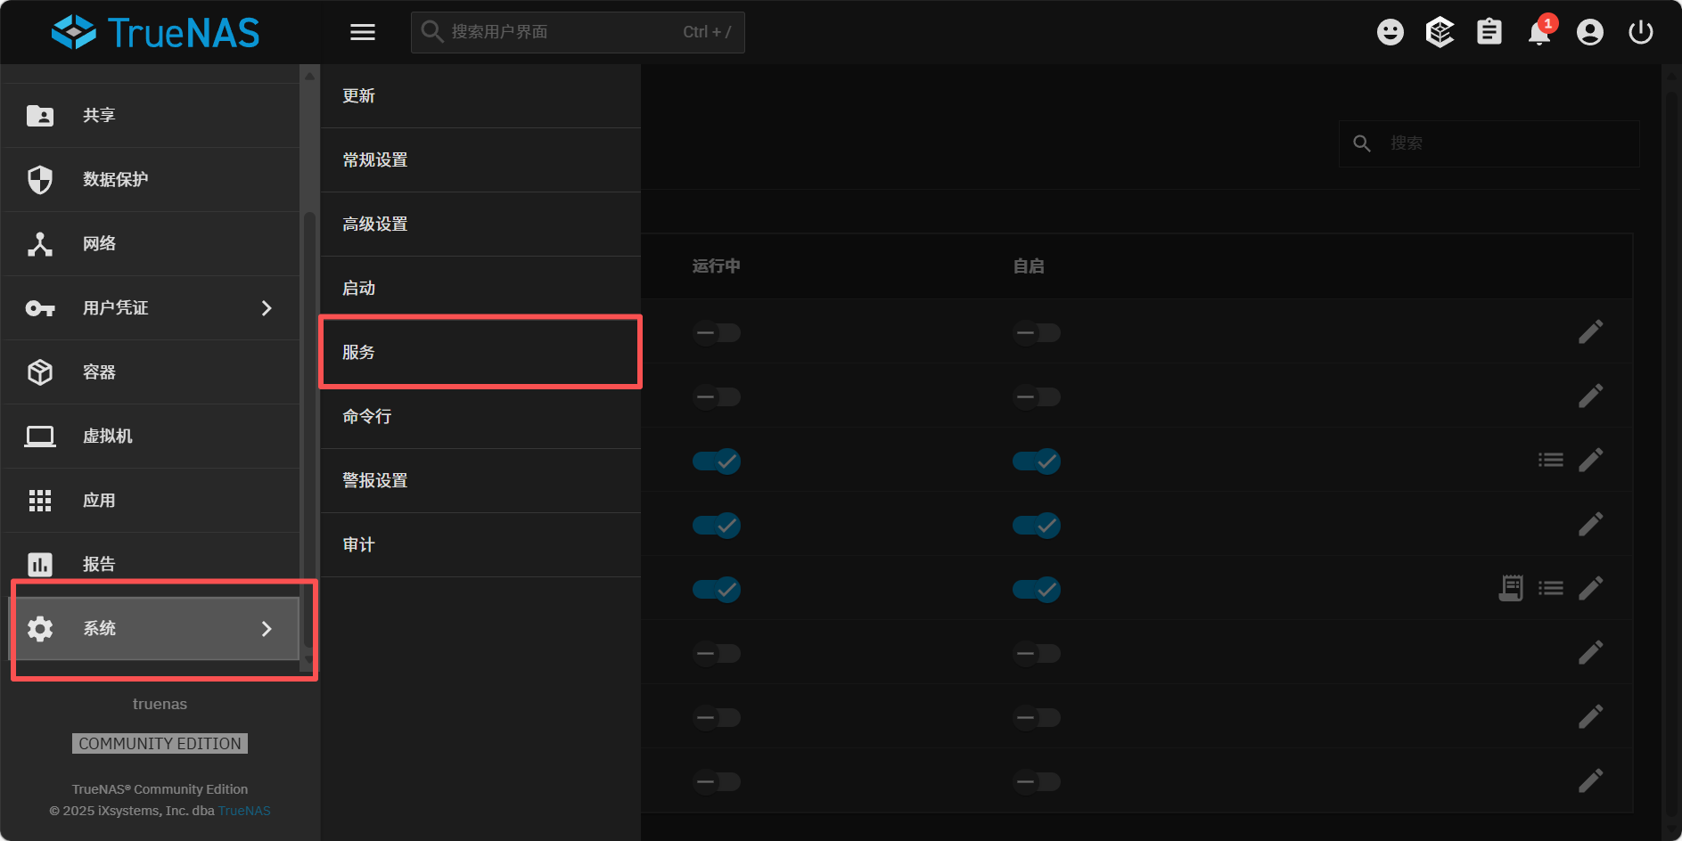Turn off running toggle in fifth row

(x=717, y=590)
